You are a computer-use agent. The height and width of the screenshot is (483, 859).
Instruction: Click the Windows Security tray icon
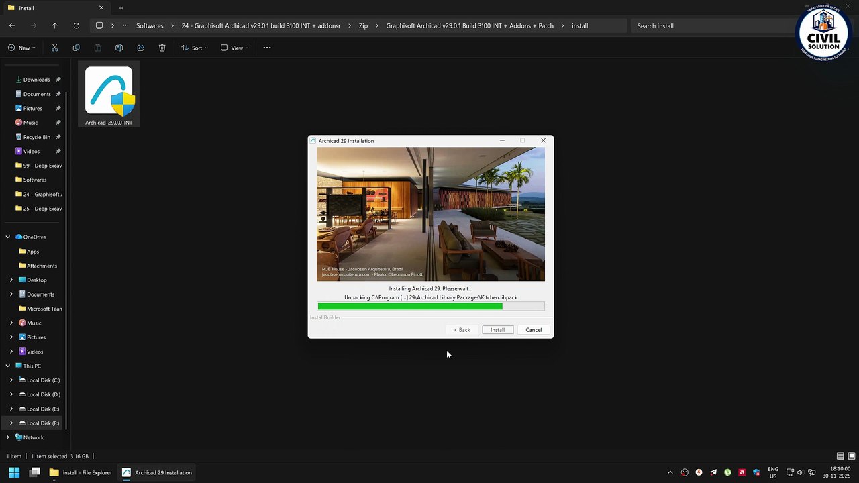[756, 472]
